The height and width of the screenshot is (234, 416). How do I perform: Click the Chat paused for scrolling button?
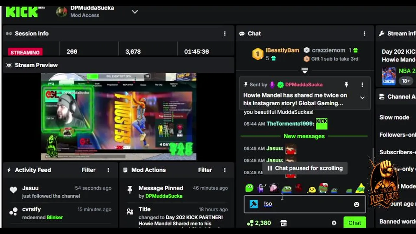[x=305, y=168]
